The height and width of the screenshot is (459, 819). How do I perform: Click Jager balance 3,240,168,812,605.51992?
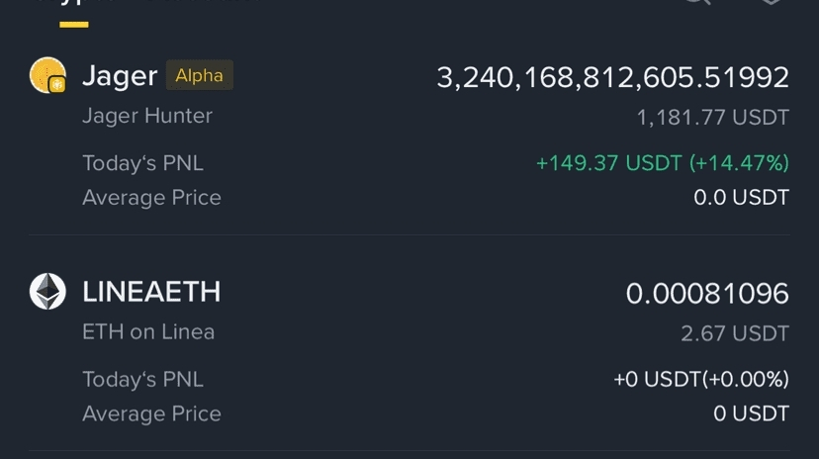(612, 77)
